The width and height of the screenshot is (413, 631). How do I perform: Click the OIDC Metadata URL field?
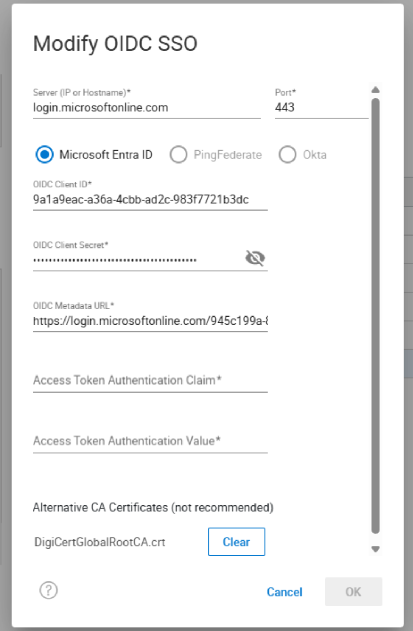point(150,321)
